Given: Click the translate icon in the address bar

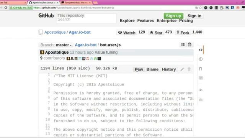Looking at the screenshot, I should [196, 8].
